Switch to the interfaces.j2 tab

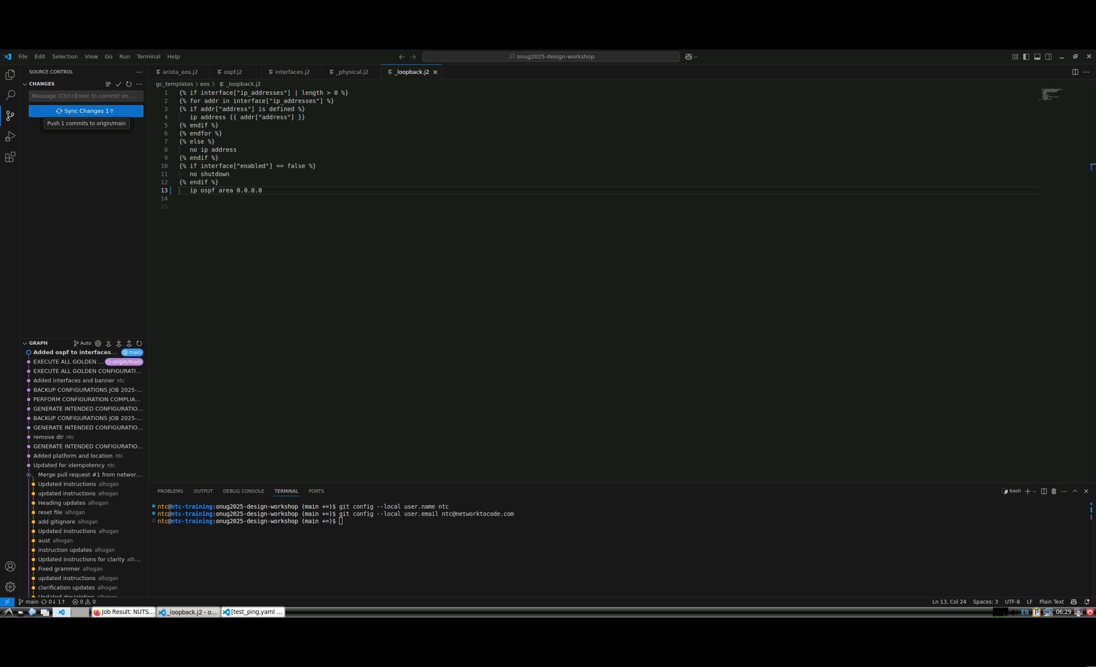tap(292, 72)
